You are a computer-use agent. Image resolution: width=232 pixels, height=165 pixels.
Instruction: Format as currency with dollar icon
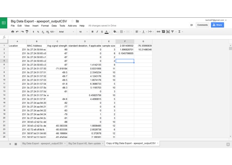[33, 32]
